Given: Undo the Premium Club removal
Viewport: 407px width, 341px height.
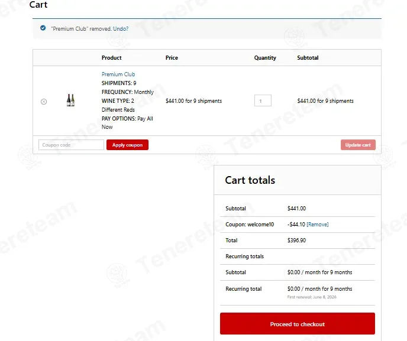Looking at the screenshot, I should point(121,29).
